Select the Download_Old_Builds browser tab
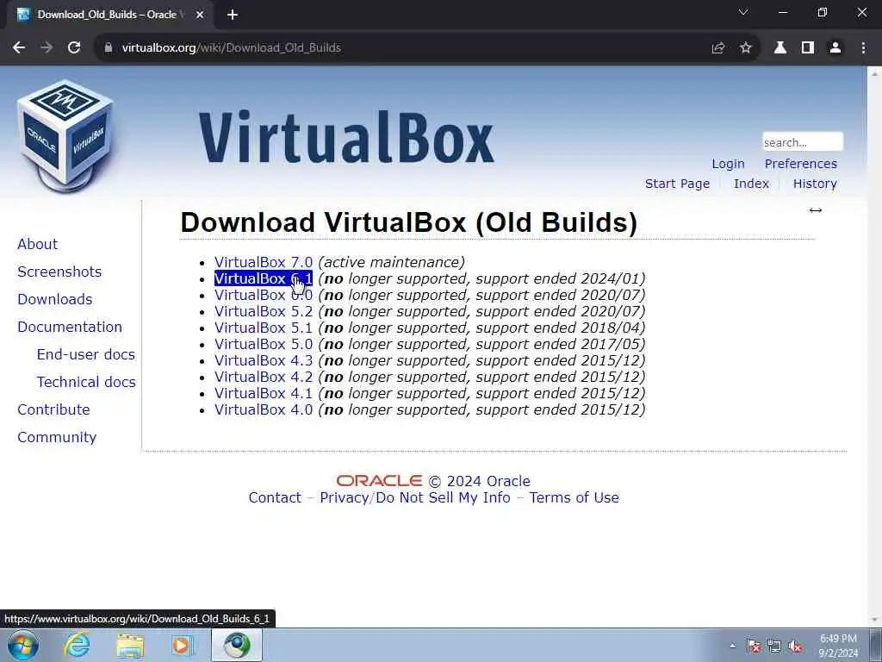 point(107,15)
